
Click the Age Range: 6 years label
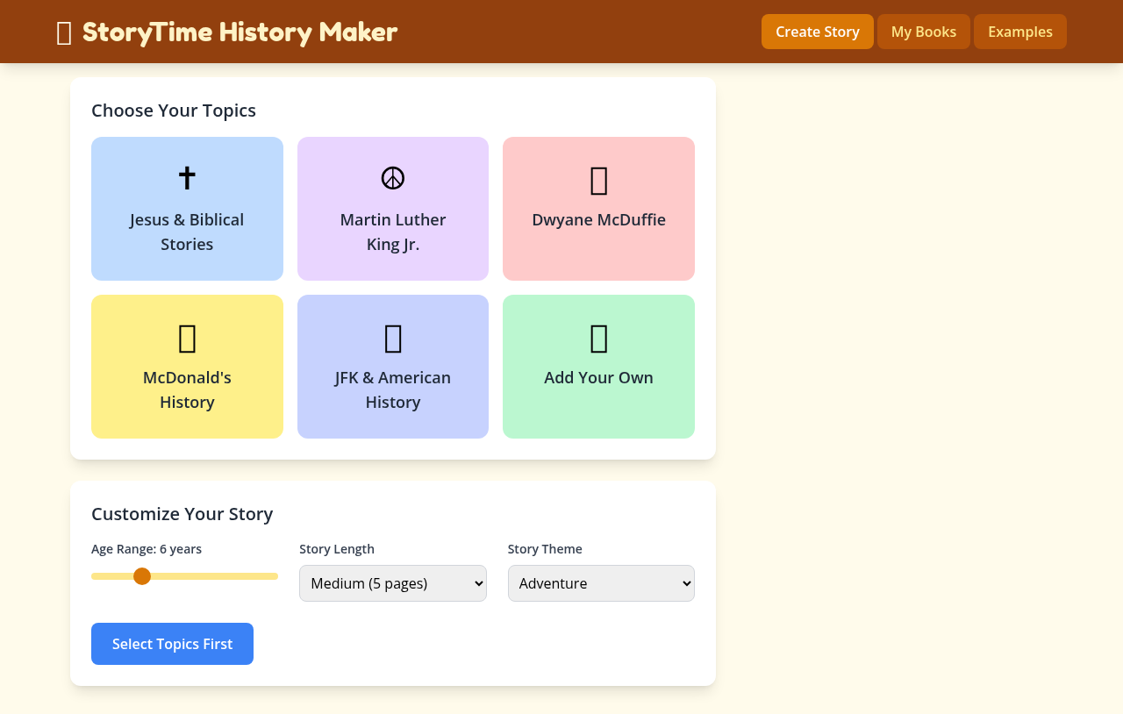coord(147,549)
